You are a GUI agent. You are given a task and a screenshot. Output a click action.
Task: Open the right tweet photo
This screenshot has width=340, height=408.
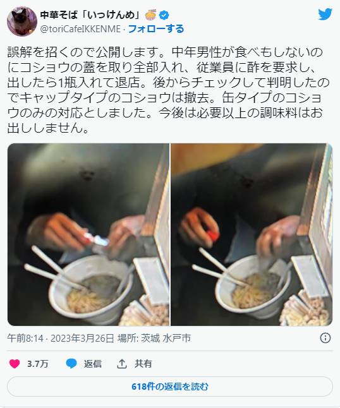click(x=252, y=234)
